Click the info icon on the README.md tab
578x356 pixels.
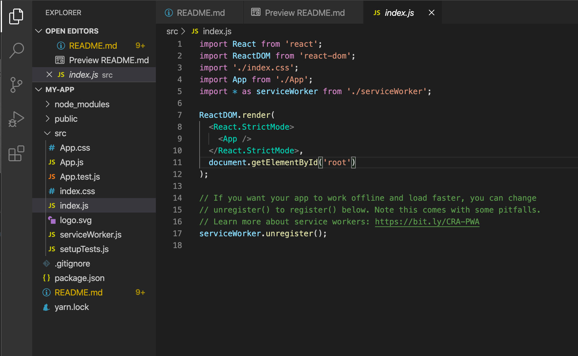(x=169, y=13)
